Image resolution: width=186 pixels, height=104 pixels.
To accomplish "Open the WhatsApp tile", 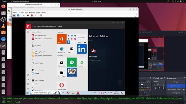I will pyautogui.click(x=82, y=62).
